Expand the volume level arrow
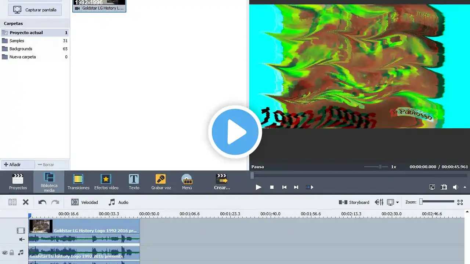Image resolution: width=470 pixels, height=264 pixels. point(465,187)
